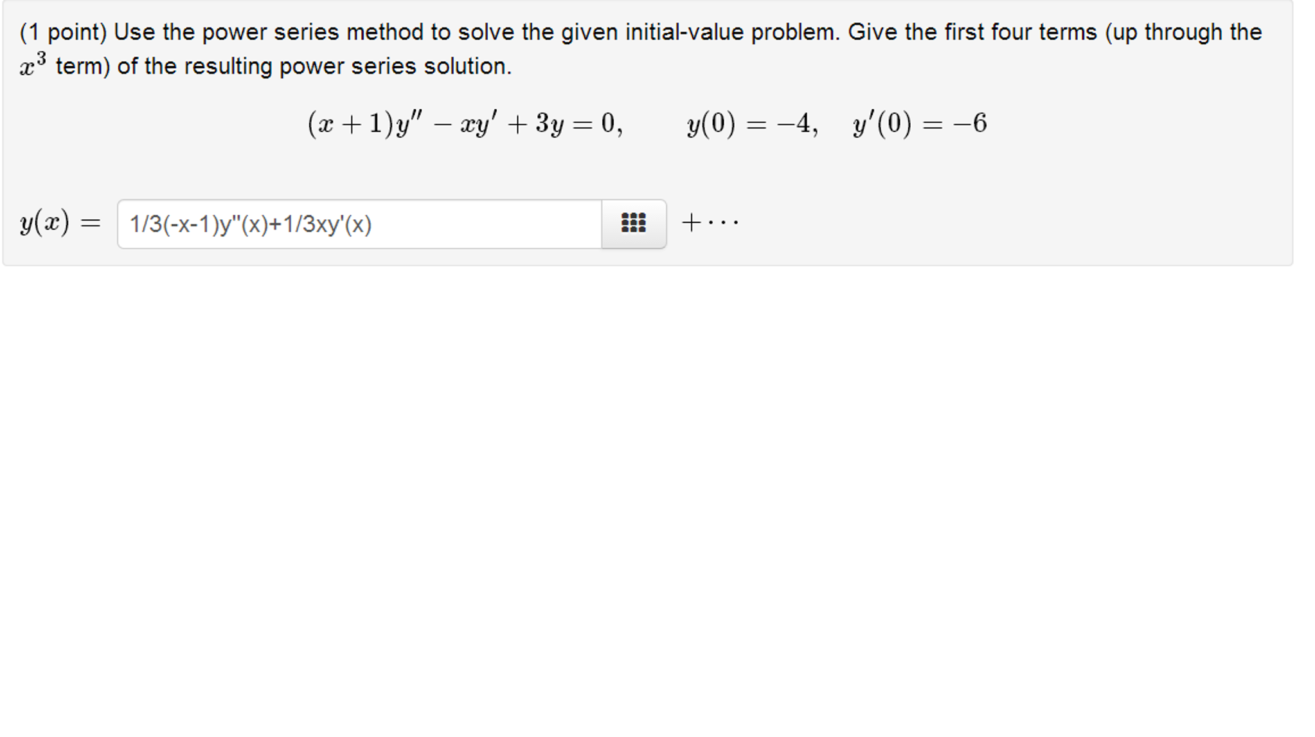Select the answer text inside the field
This screenshot has width=1315, height=737.
pos(251,223)
